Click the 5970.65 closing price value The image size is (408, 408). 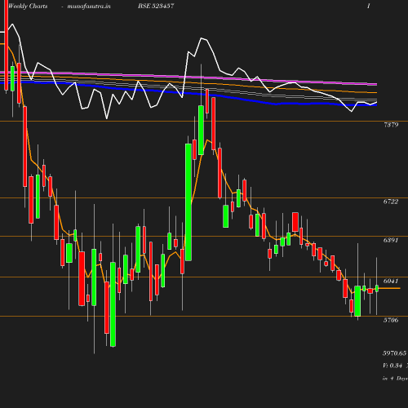tap(395, 353)
